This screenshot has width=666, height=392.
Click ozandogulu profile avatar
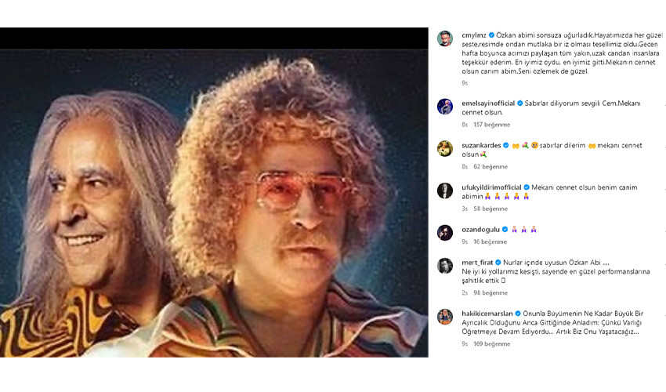445,233
